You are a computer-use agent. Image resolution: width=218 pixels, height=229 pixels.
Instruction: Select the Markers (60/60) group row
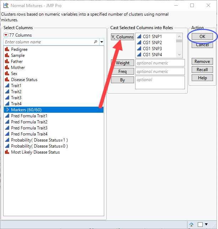pyautogui.click(x=54, y=110)
